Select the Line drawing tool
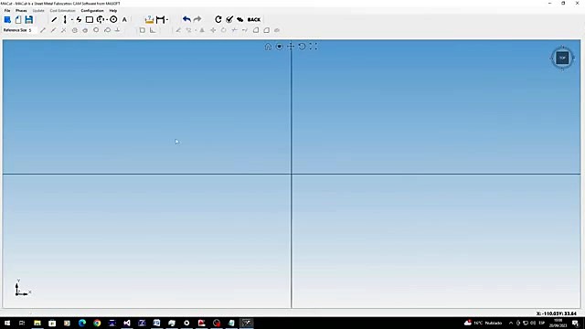Viewport: 585px width, 329px height. 54,19
